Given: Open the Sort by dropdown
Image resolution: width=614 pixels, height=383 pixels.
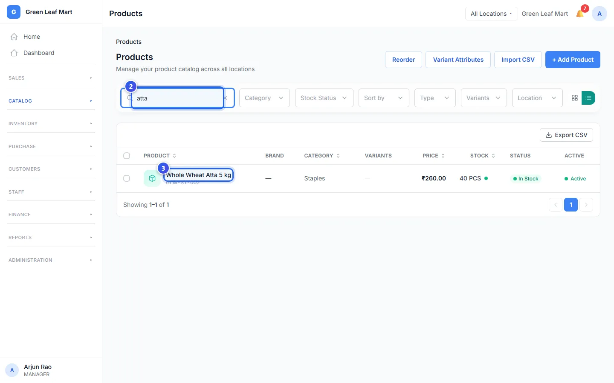Looking at the screenshot, I should [x=384, y=98].
